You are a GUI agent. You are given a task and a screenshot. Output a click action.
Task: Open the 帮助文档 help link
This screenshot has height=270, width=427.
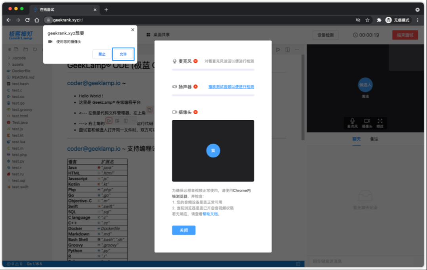pos(210,214)
